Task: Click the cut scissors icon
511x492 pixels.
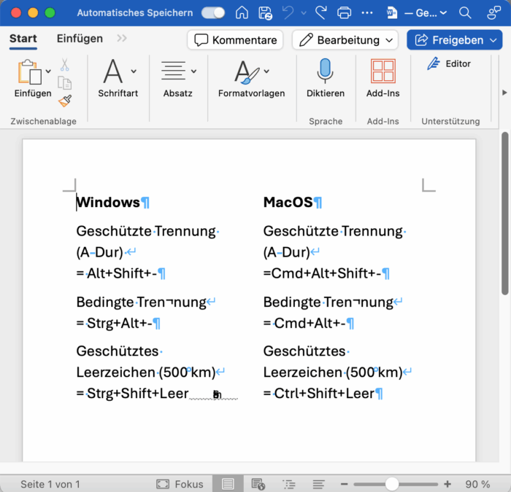Action: (x=64, y=65)
